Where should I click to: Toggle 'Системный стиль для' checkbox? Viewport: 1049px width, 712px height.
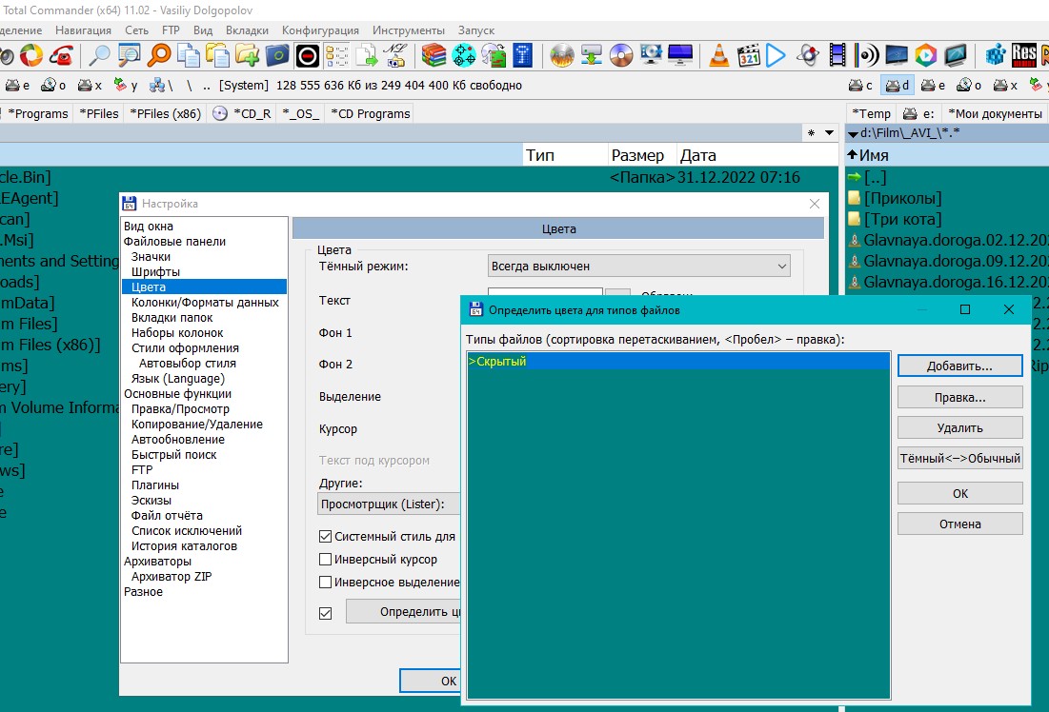(325, 536)
